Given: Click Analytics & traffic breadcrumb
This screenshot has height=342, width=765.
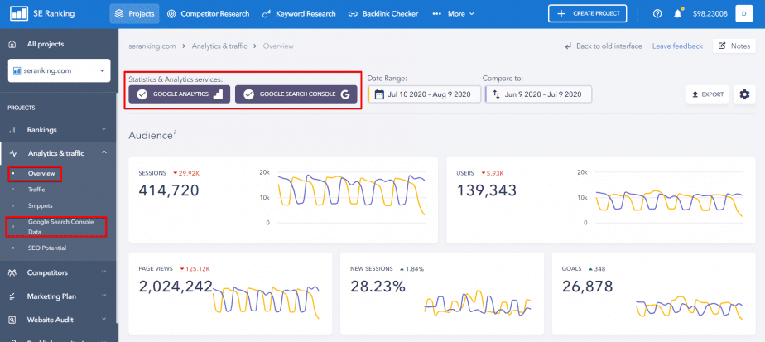Looking at the screenshot, I should coord(219,46).
